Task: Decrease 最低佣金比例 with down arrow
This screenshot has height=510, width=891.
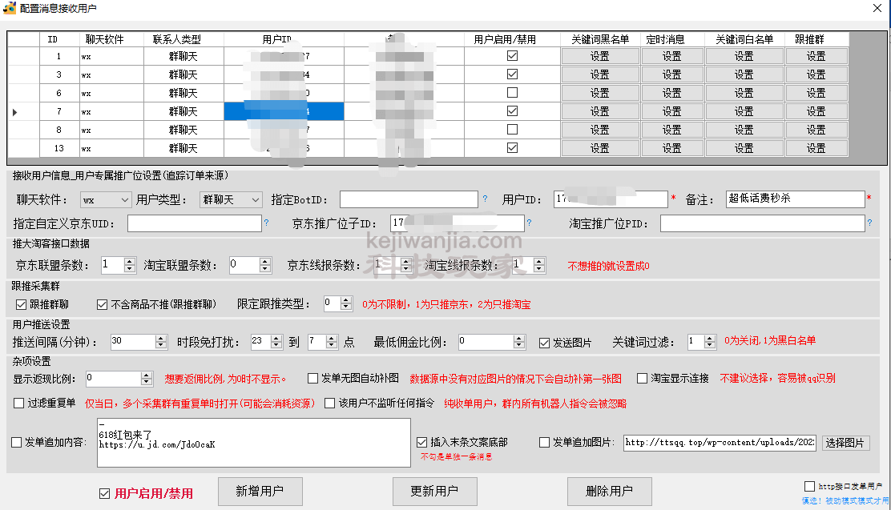Action: point(518,346)
